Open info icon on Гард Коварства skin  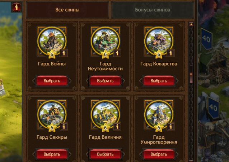171,53
